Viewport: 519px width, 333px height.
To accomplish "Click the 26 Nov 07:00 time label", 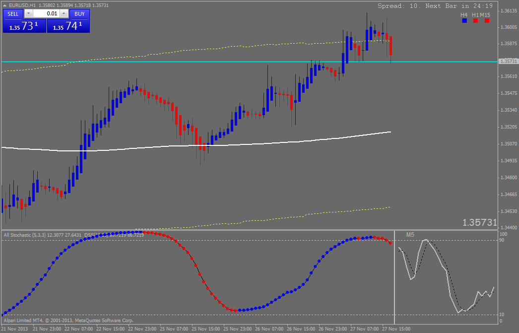I will pyautogui.click(x=269, y=329).
